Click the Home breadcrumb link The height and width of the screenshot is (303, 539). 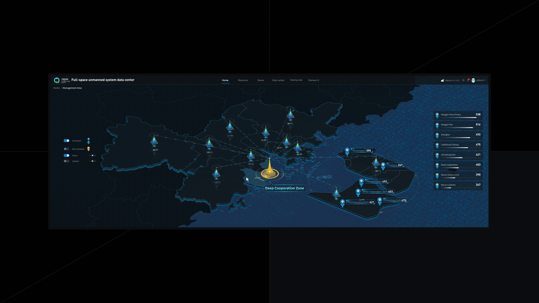pos(56,88)
